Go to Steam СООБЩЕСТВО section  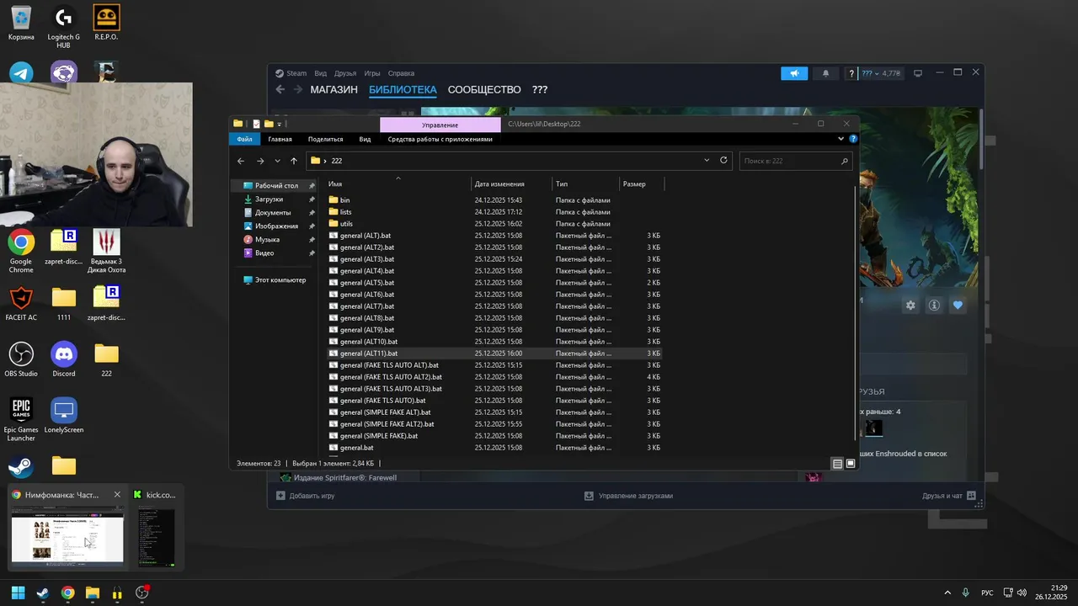tap(484, 90)
